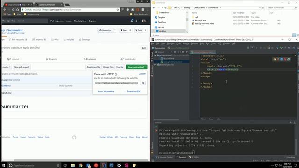The width and height of the screenshot is (299, 168).
Task: Click Edit button for repository description
Action: [144, 48]
